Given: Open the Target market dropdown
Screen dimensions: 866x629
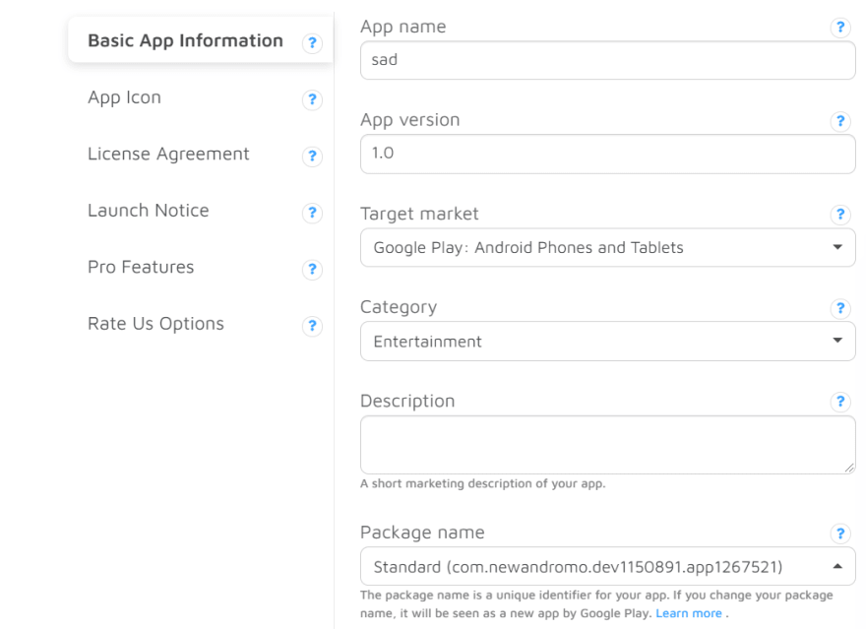Looking at the screenshot, I should click(x=607, y=247).
